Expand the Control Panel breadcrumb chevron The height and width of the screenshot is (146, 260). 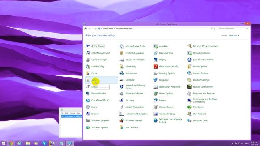(115, 29)
